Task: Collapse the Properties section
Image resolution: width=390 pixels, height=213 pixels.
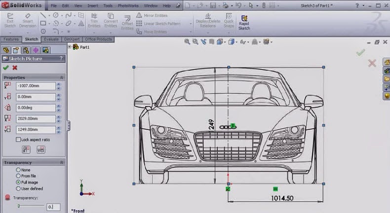Action: tap(61, 78)
